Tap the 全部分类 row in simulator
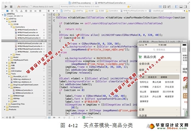Image resolution: width=191 pixels, height=131 pixels. point(159,64)
